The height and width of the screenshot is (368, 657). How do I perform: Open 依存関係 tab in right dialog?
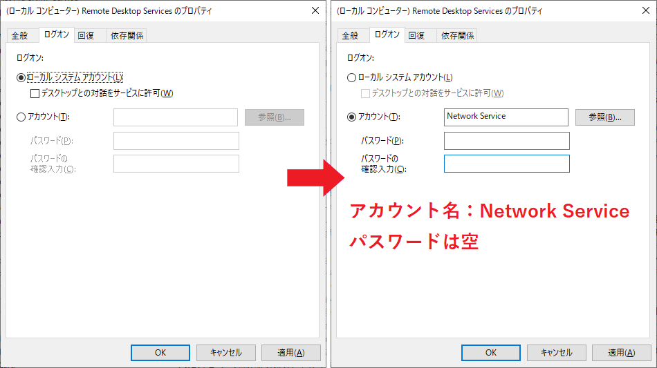coord(457,36)
